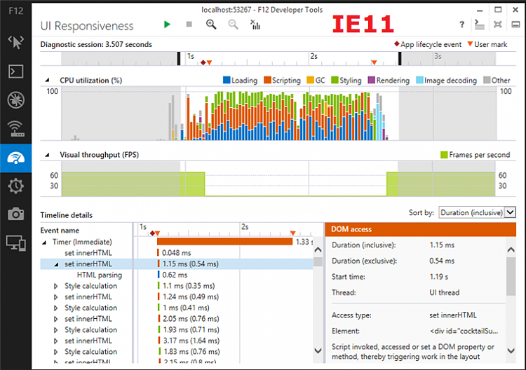526x370 pixels.
Task: Expand set innerHTML 1.24 ms row
Action: (x=55, y=297)
